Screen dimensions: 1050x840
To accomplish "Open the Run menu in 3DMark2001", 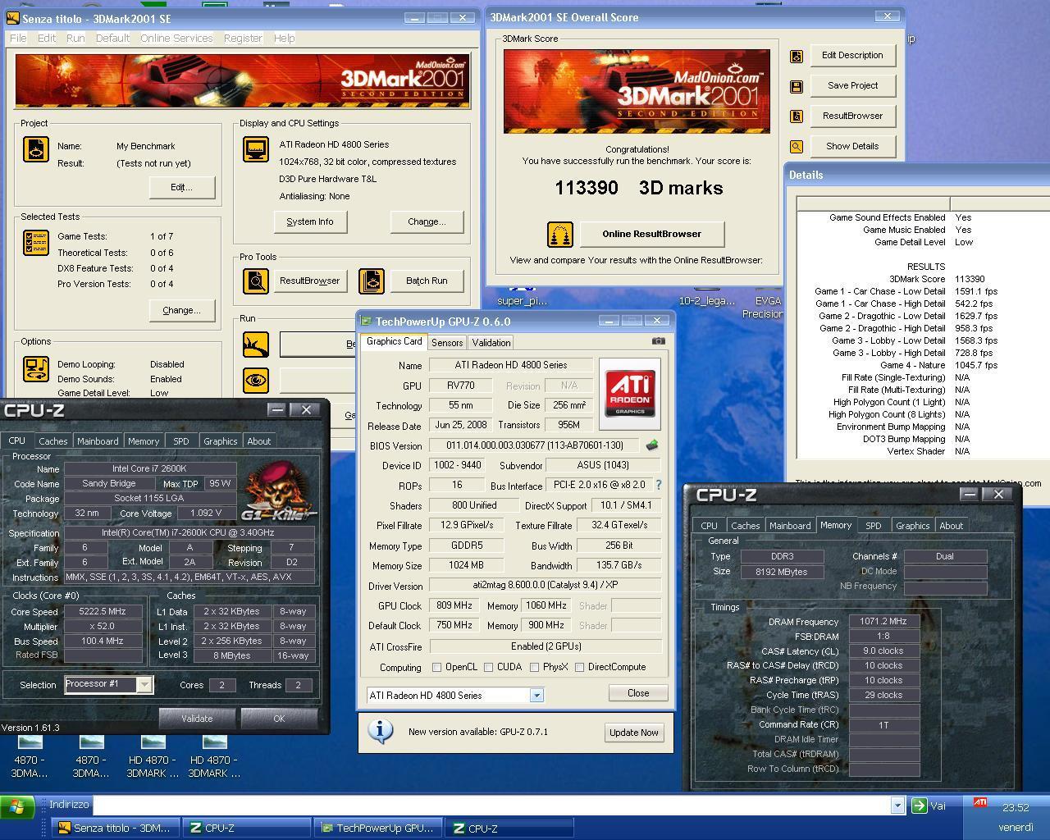I will [75, 39].
